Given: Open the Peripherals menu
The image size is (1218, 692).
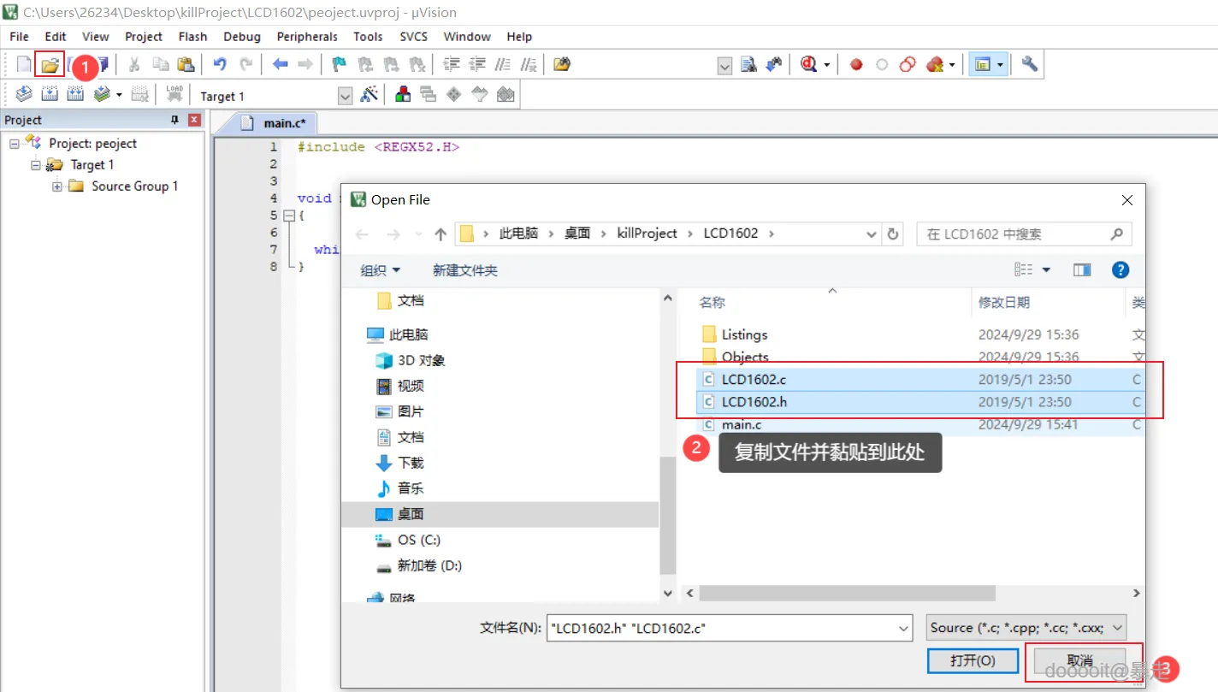Looking at the screenshot, I should 307,36.
